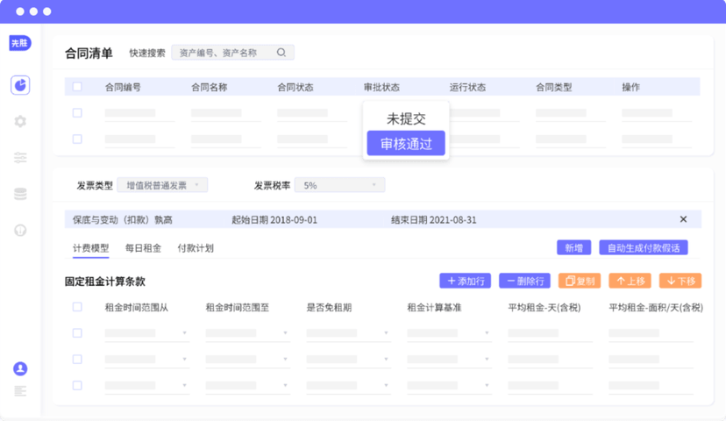726x421 pixels.
Task: Check the third rent clause row checkbox
Action: pyautogui.click(x=77, y=385)
